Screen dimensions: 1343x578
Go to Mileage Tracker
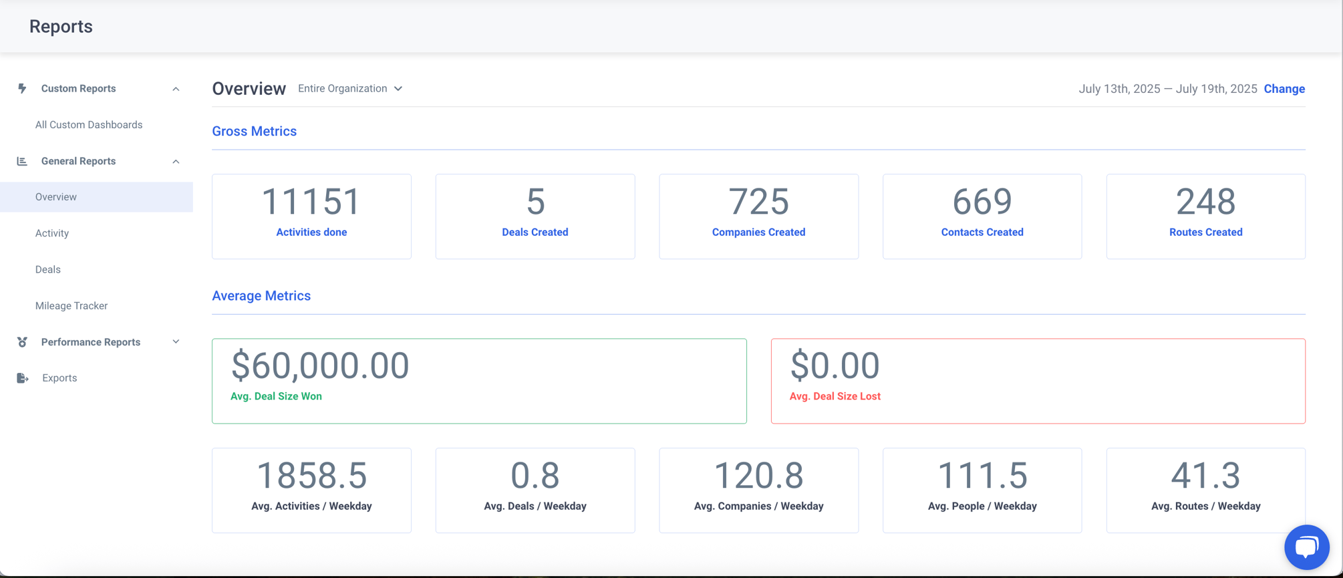[x=71, y=305]
